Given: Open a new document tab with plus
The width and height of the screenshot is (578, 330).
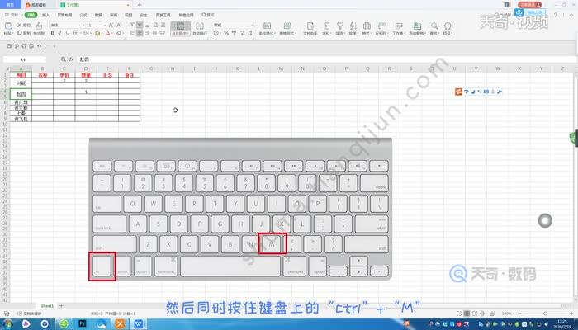Looking at the screenshot, I should [140, 5].
